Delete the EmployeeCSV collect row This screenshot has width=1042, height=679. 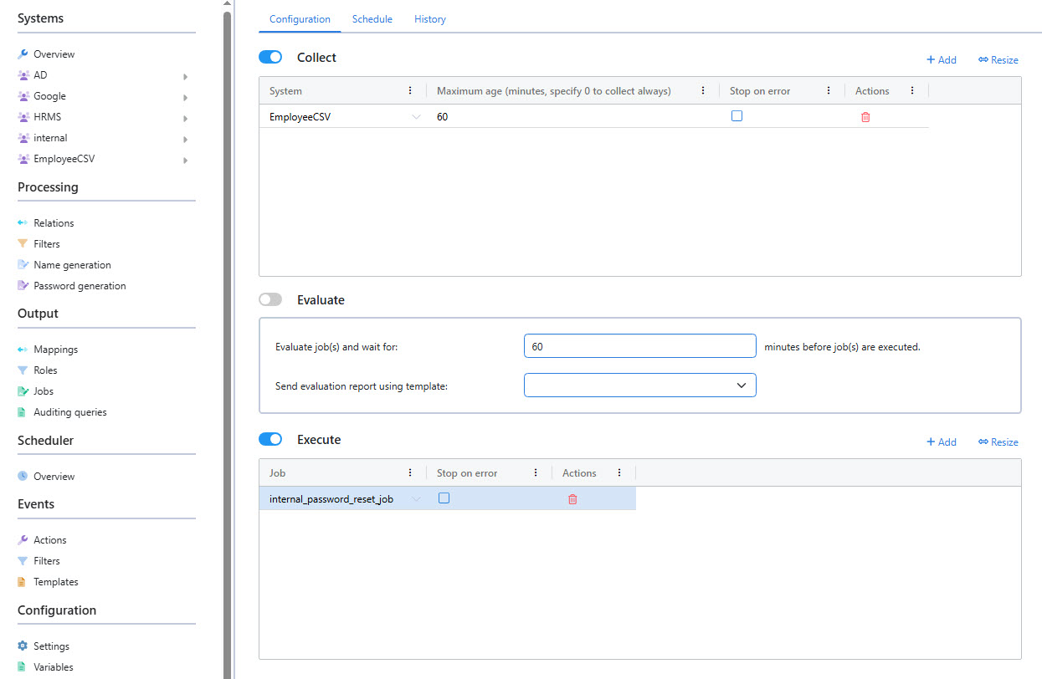click(x=865, y=116)
